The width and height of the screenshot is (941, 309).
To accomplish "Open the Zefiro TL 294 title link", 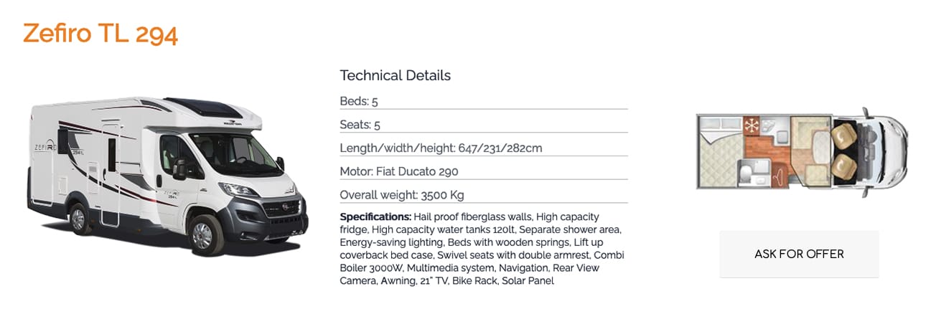I will point(100,34).
